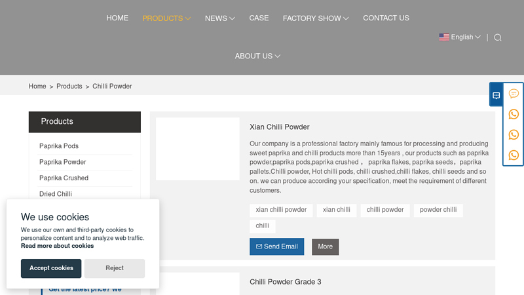Click the xian chilli powder tag
The image size is (524, 295).
281,210
